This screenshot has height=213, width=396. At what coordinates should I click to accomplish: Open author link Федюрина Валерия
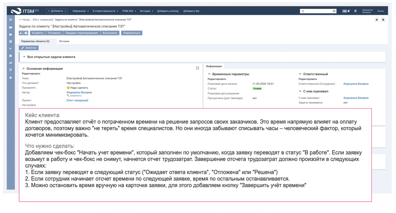tap(79, 92)
